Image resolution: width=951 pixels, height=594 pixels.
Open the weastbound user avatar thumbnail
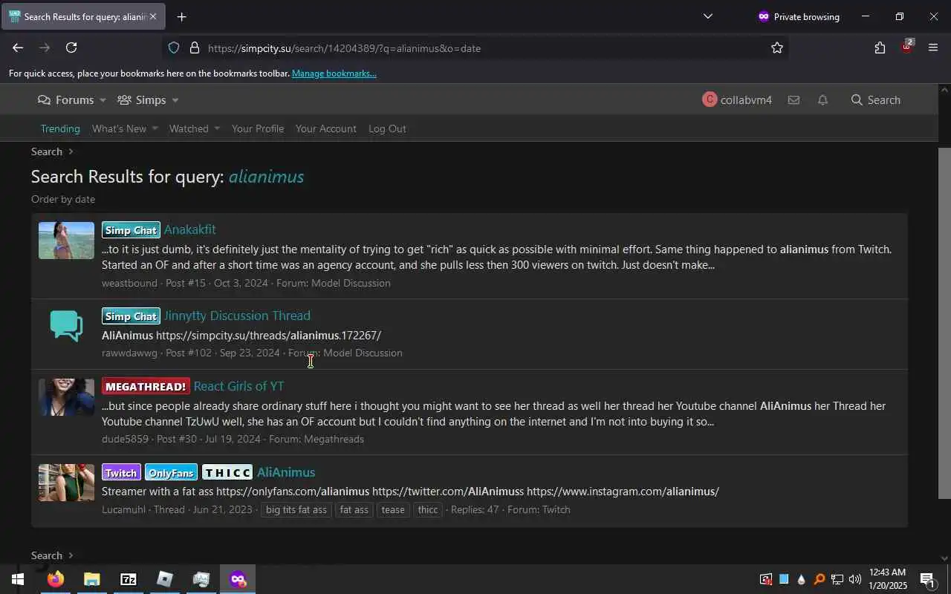tap(66, 241)
